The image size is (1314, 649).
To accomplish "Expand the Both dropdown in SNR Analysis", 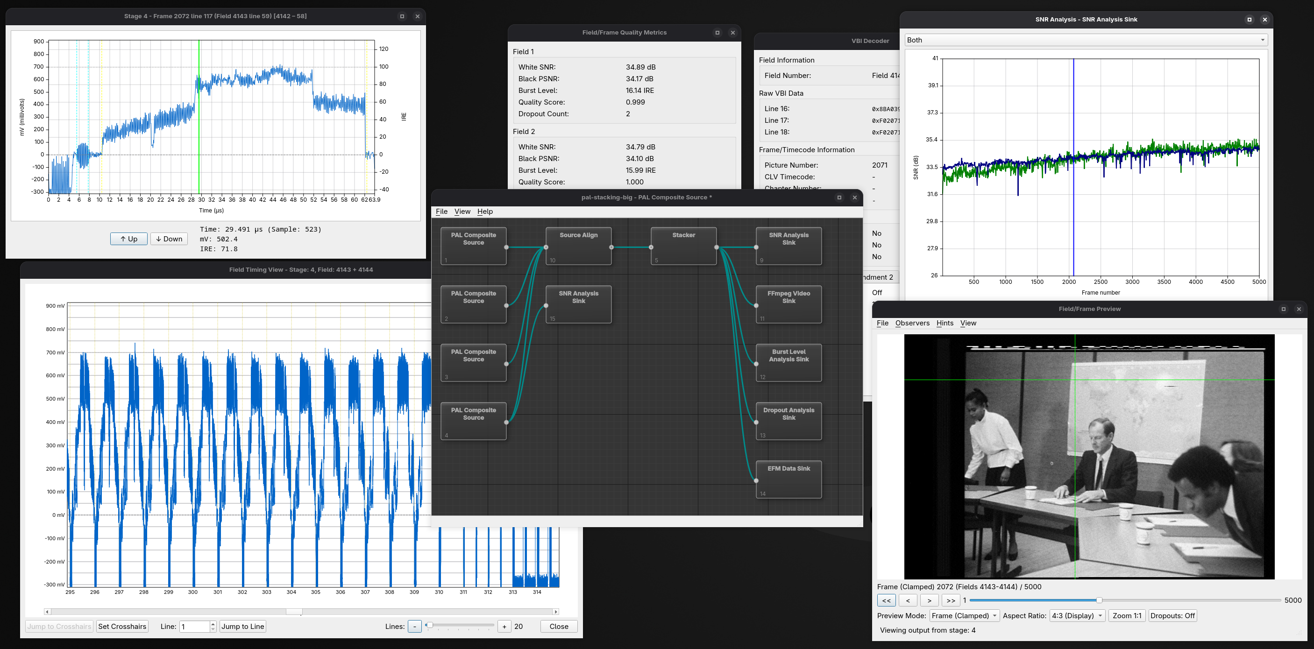I will tap(1086, 40).
